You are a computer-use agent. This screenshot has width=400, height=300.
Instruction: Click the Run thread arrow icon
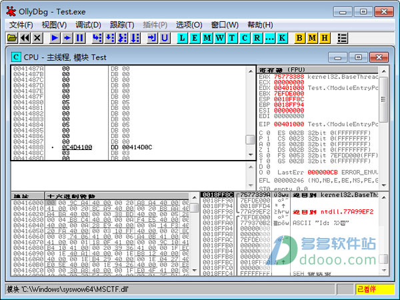click(x=67, y=38)
